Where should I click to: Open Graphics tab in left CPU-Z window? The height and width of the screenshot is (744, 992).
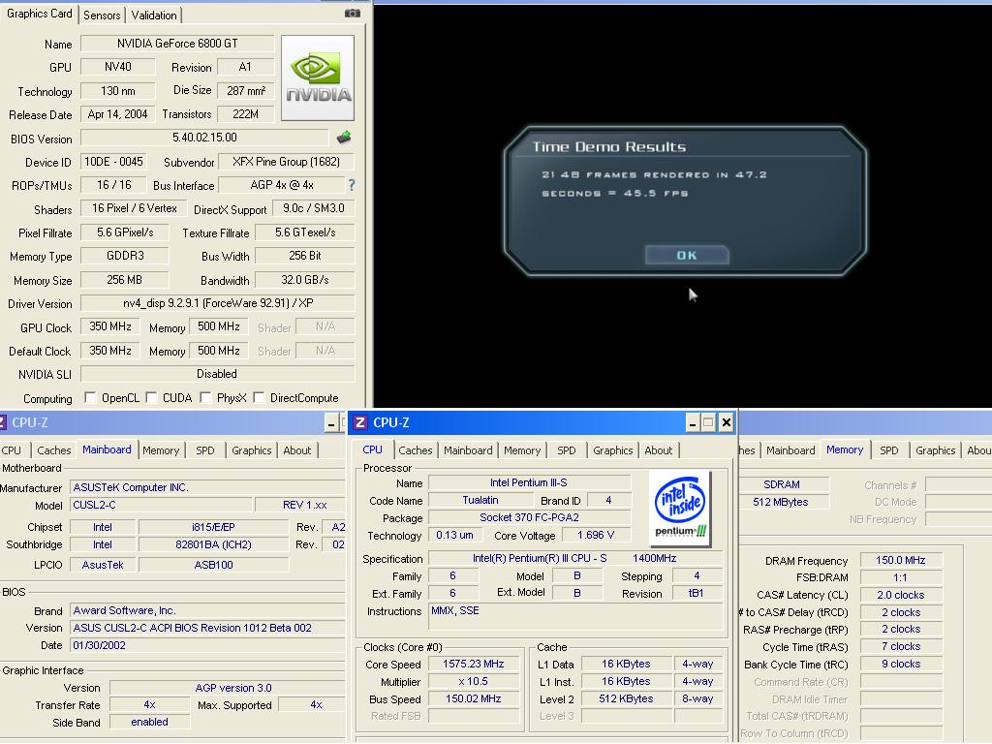[251, 450]
